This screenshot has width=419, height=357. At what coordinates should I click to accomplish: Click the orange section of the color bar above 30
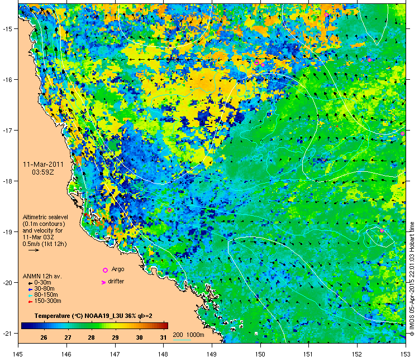pyautogui.click(x=140, y=326)
